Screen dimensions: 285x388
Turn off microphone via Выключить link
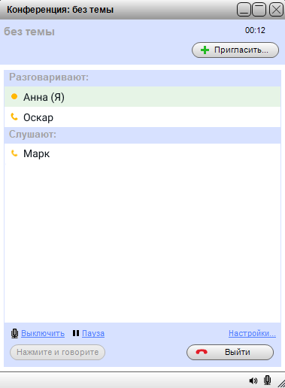(43, 333)
